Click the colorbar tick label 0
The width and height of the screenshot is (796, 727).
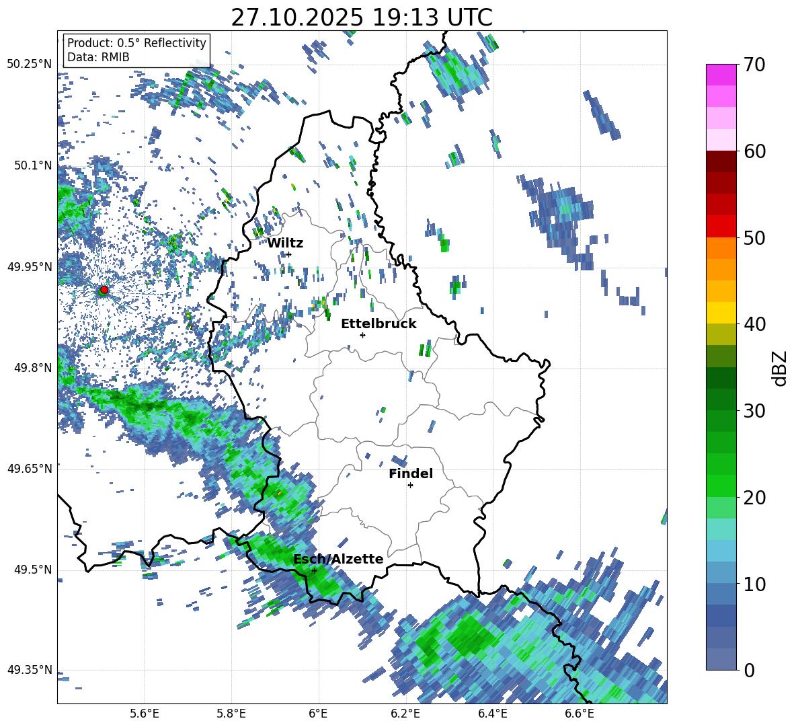coord(749,670)
